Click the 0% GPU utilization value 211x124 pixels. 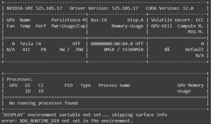[167, 50]
